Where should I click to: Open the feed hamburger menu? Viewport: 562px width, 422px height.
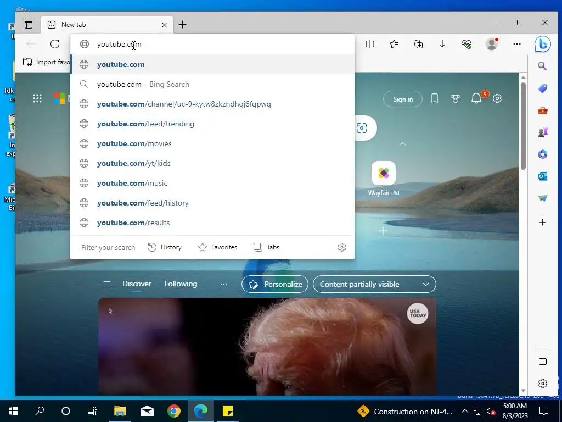(x=107, y=284)
